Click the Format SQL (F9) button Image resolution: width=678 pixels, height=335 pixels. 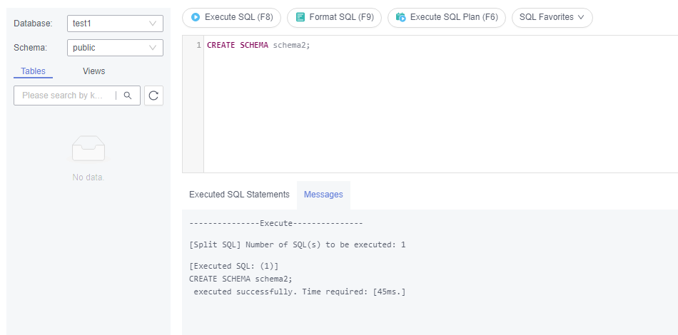coord(334,18)
